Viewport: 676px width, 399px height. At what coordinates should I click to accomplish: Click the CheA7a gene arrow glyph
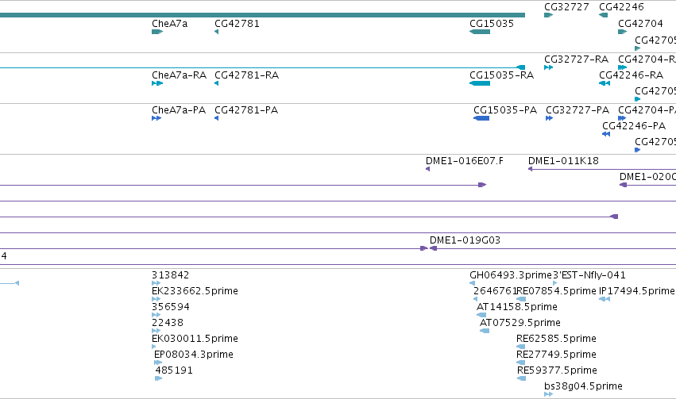(x=157, y=32)
